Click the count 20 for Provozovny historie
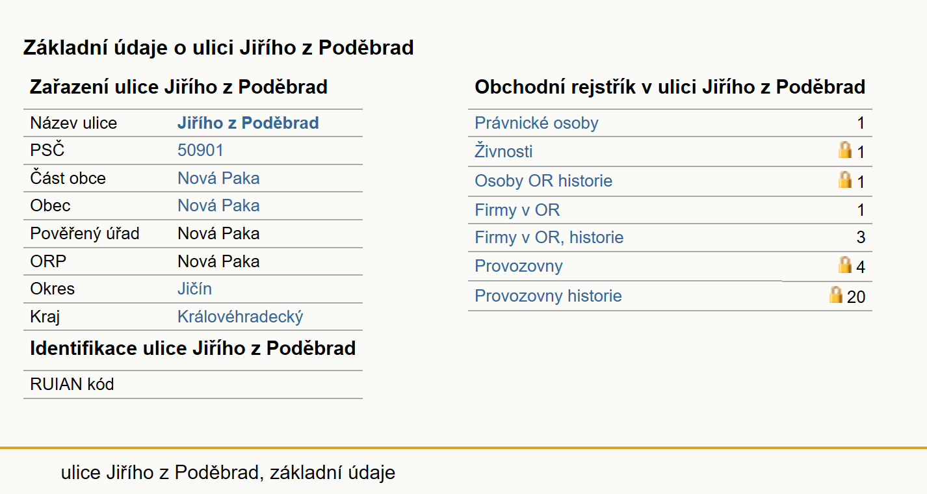The width and height of the screenshot is (927, 494). 856,296
